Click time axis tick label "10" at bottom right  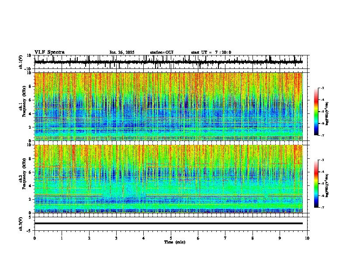coord(307,238)
